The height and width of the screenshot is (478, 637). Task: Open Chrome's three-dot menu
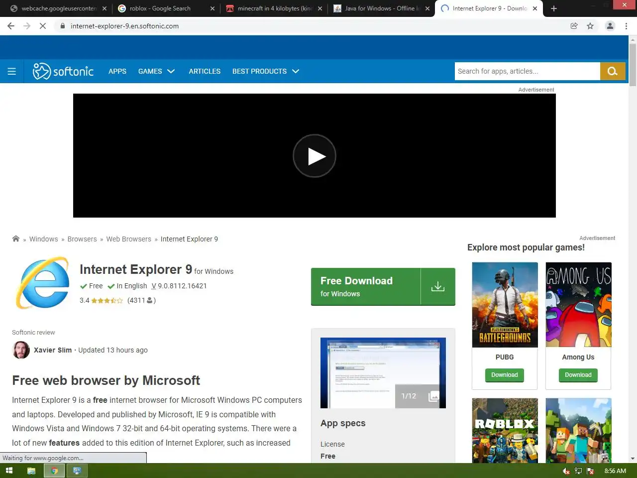(626, 26)
